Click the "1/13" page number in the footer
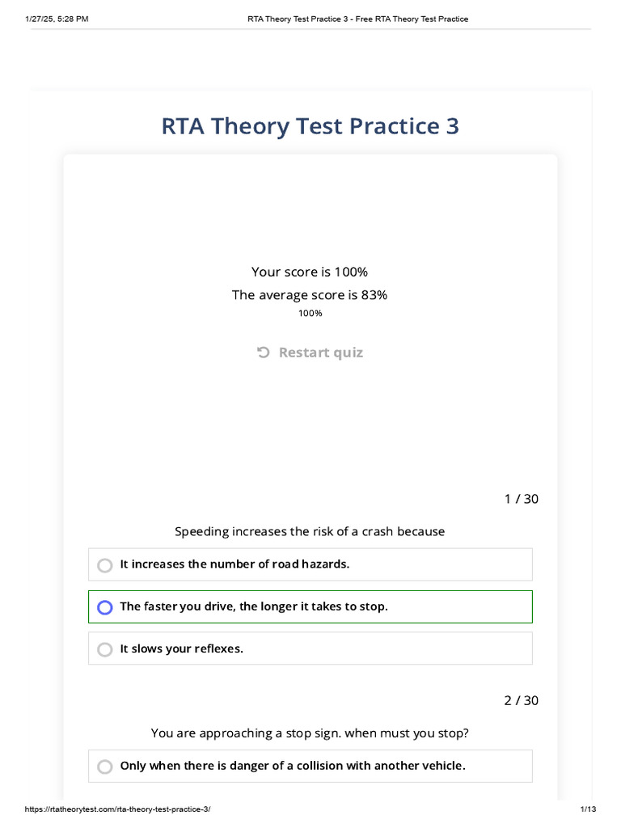Viewport: 621px width, 828px height. coord(587,809)
